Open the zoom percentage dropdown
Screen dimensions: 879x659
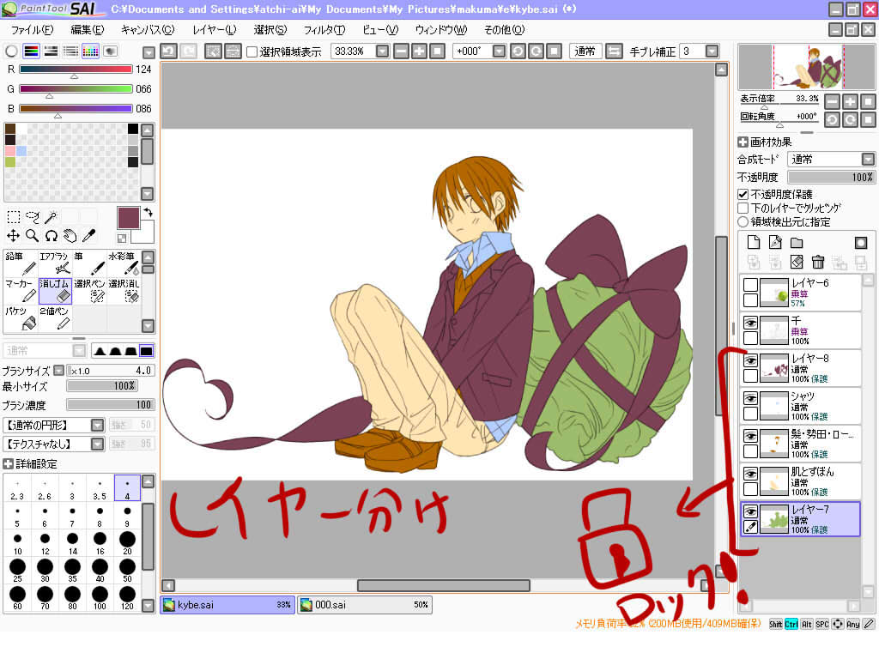pyautogui.click(x=382, y=51)
